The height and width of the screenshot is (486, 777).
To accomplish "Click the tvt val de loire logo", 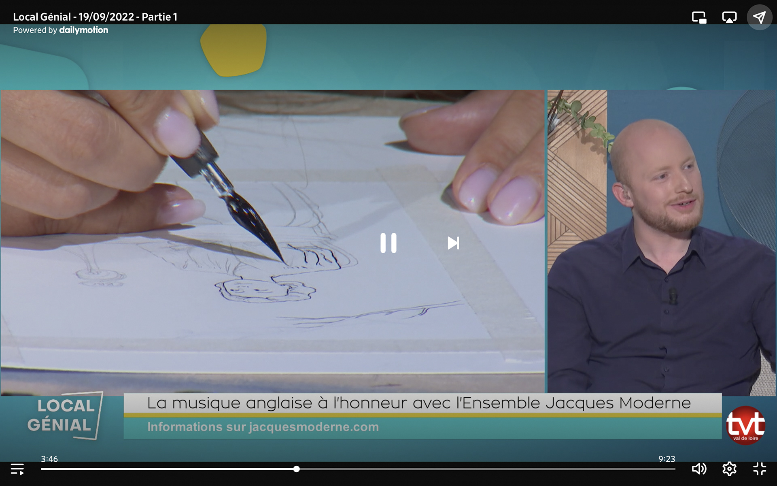I will click(x=745, y=425).
